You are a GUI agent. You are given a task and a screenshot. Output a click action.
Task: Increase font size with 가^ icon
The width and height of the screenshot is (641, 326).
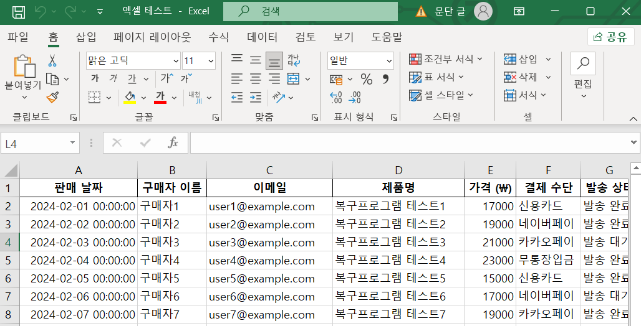pyautogui.click(x=166, y=78)
